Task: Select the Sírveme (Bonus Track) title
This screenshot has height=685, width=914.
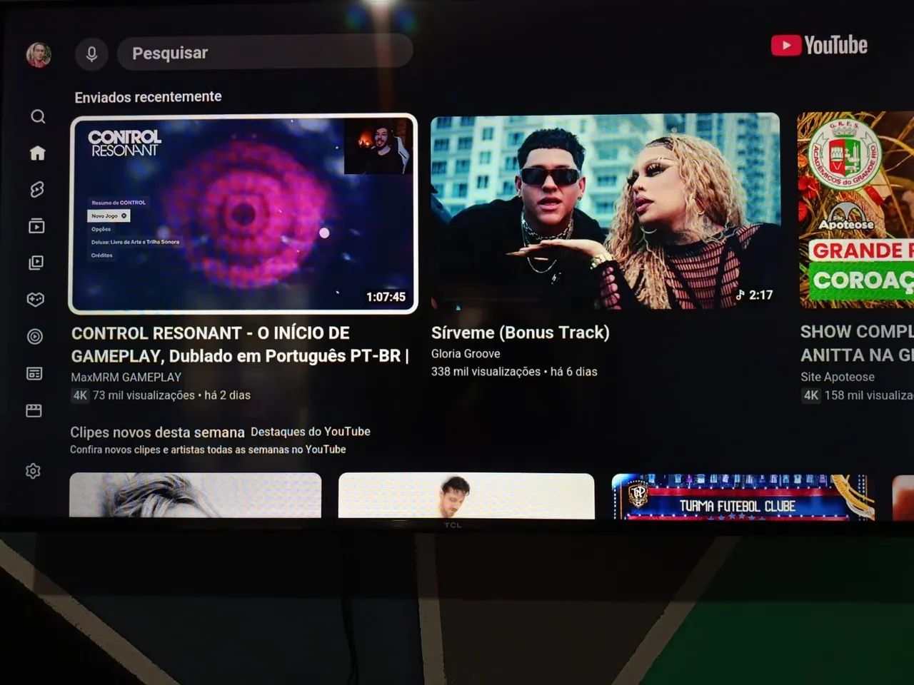Action: pos(521,333)
